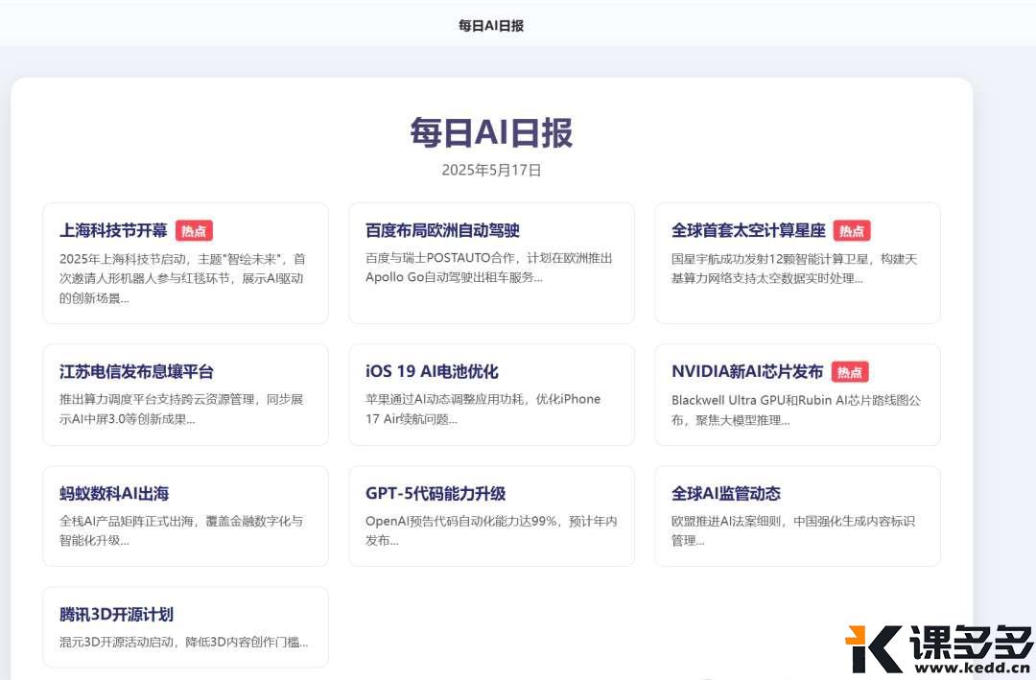1036x680 pixels.
Task: Click the description mentioning iPhone 17 Air
Action: 483,410
